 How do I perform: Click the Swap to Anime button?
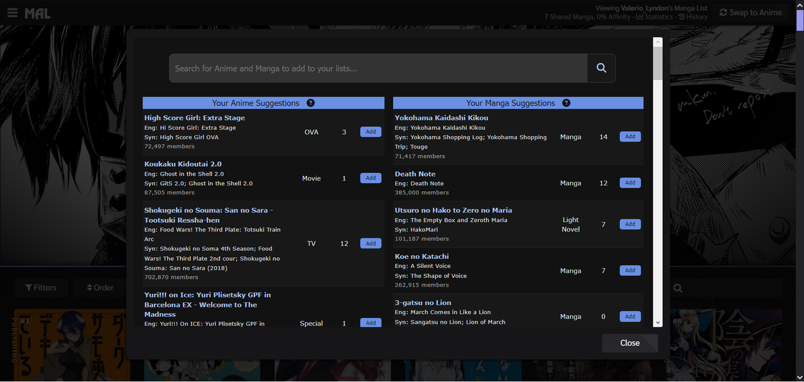pos(751,13)
